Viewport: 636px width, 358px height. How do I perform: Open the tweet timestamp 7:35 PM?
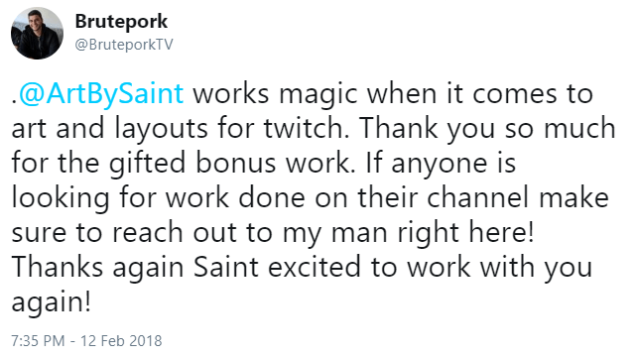click(x=38, y=340)
